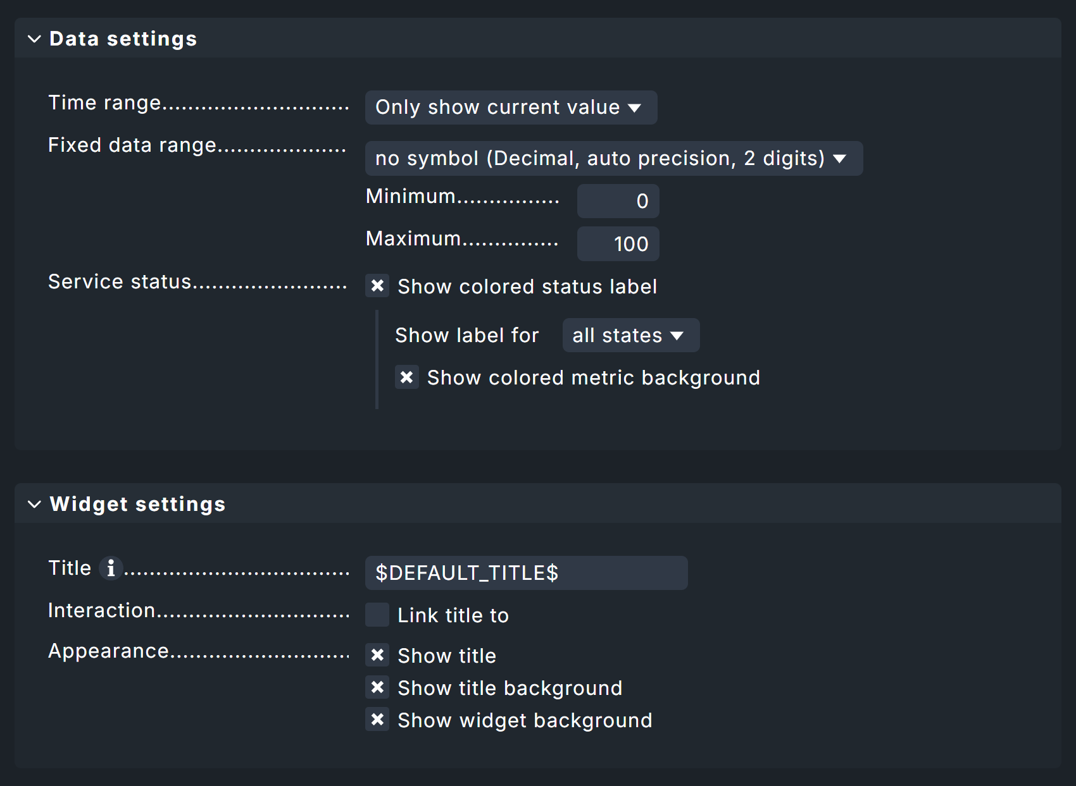
Task: Enable Link title to
Action: click(377, 615)
